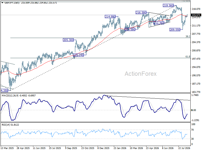Screen dimensions: 202x151
Task: Click the dropdown triangle beside GBPJPY,Daily
Action: click(3, 3)
